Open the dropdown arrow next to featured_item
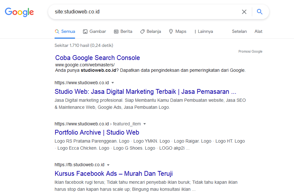 (x=145, y=124)
